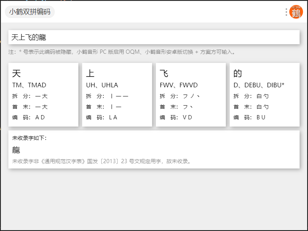
Task: Select the unlisted character 龍
Action: point(16,150)
